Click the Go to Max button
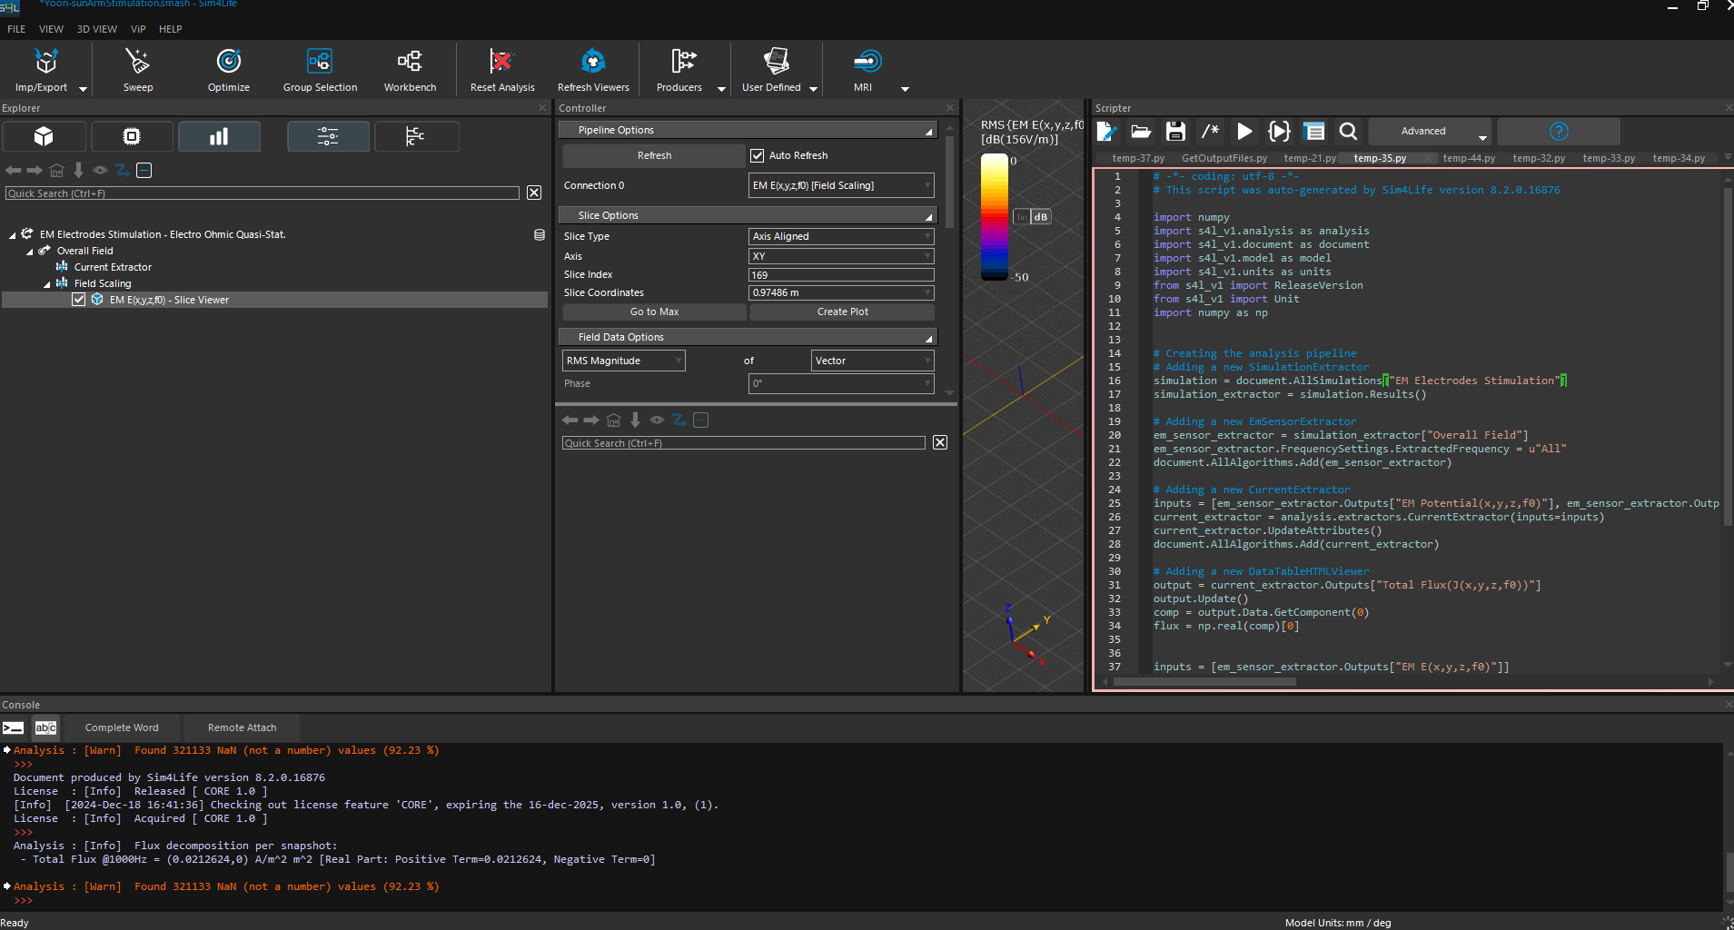The width and height of the screenshot is (1734, 930). [654, 312]
